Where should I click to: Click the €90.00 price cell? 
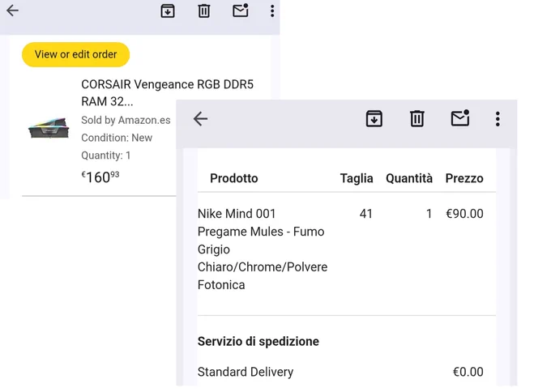click(464, 214)
